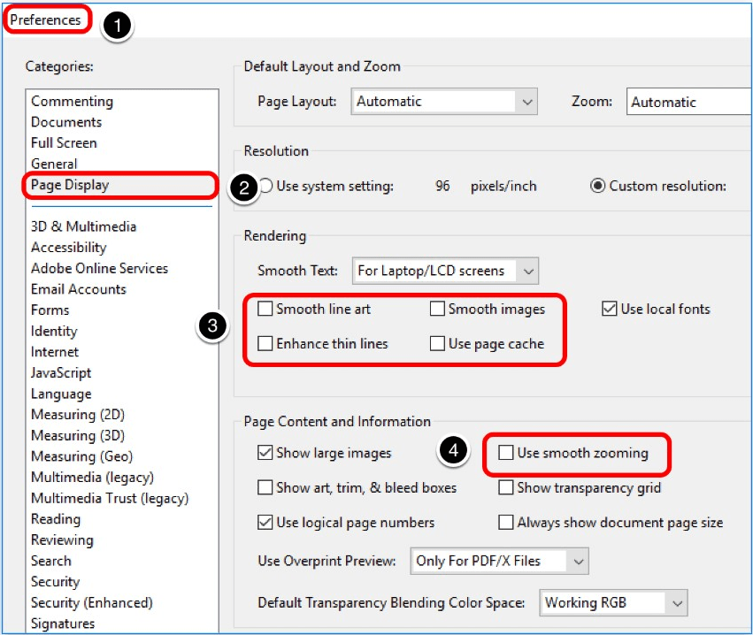Enable Show transparency grid checkbox
Screen dimensions: 753x635
[506, 488]
